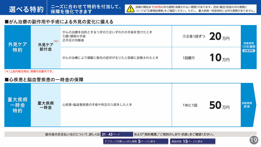Click the 保険期間 10年満期 label
The height and width of the screenshot is (147, 261).
(x=249, y=45)
